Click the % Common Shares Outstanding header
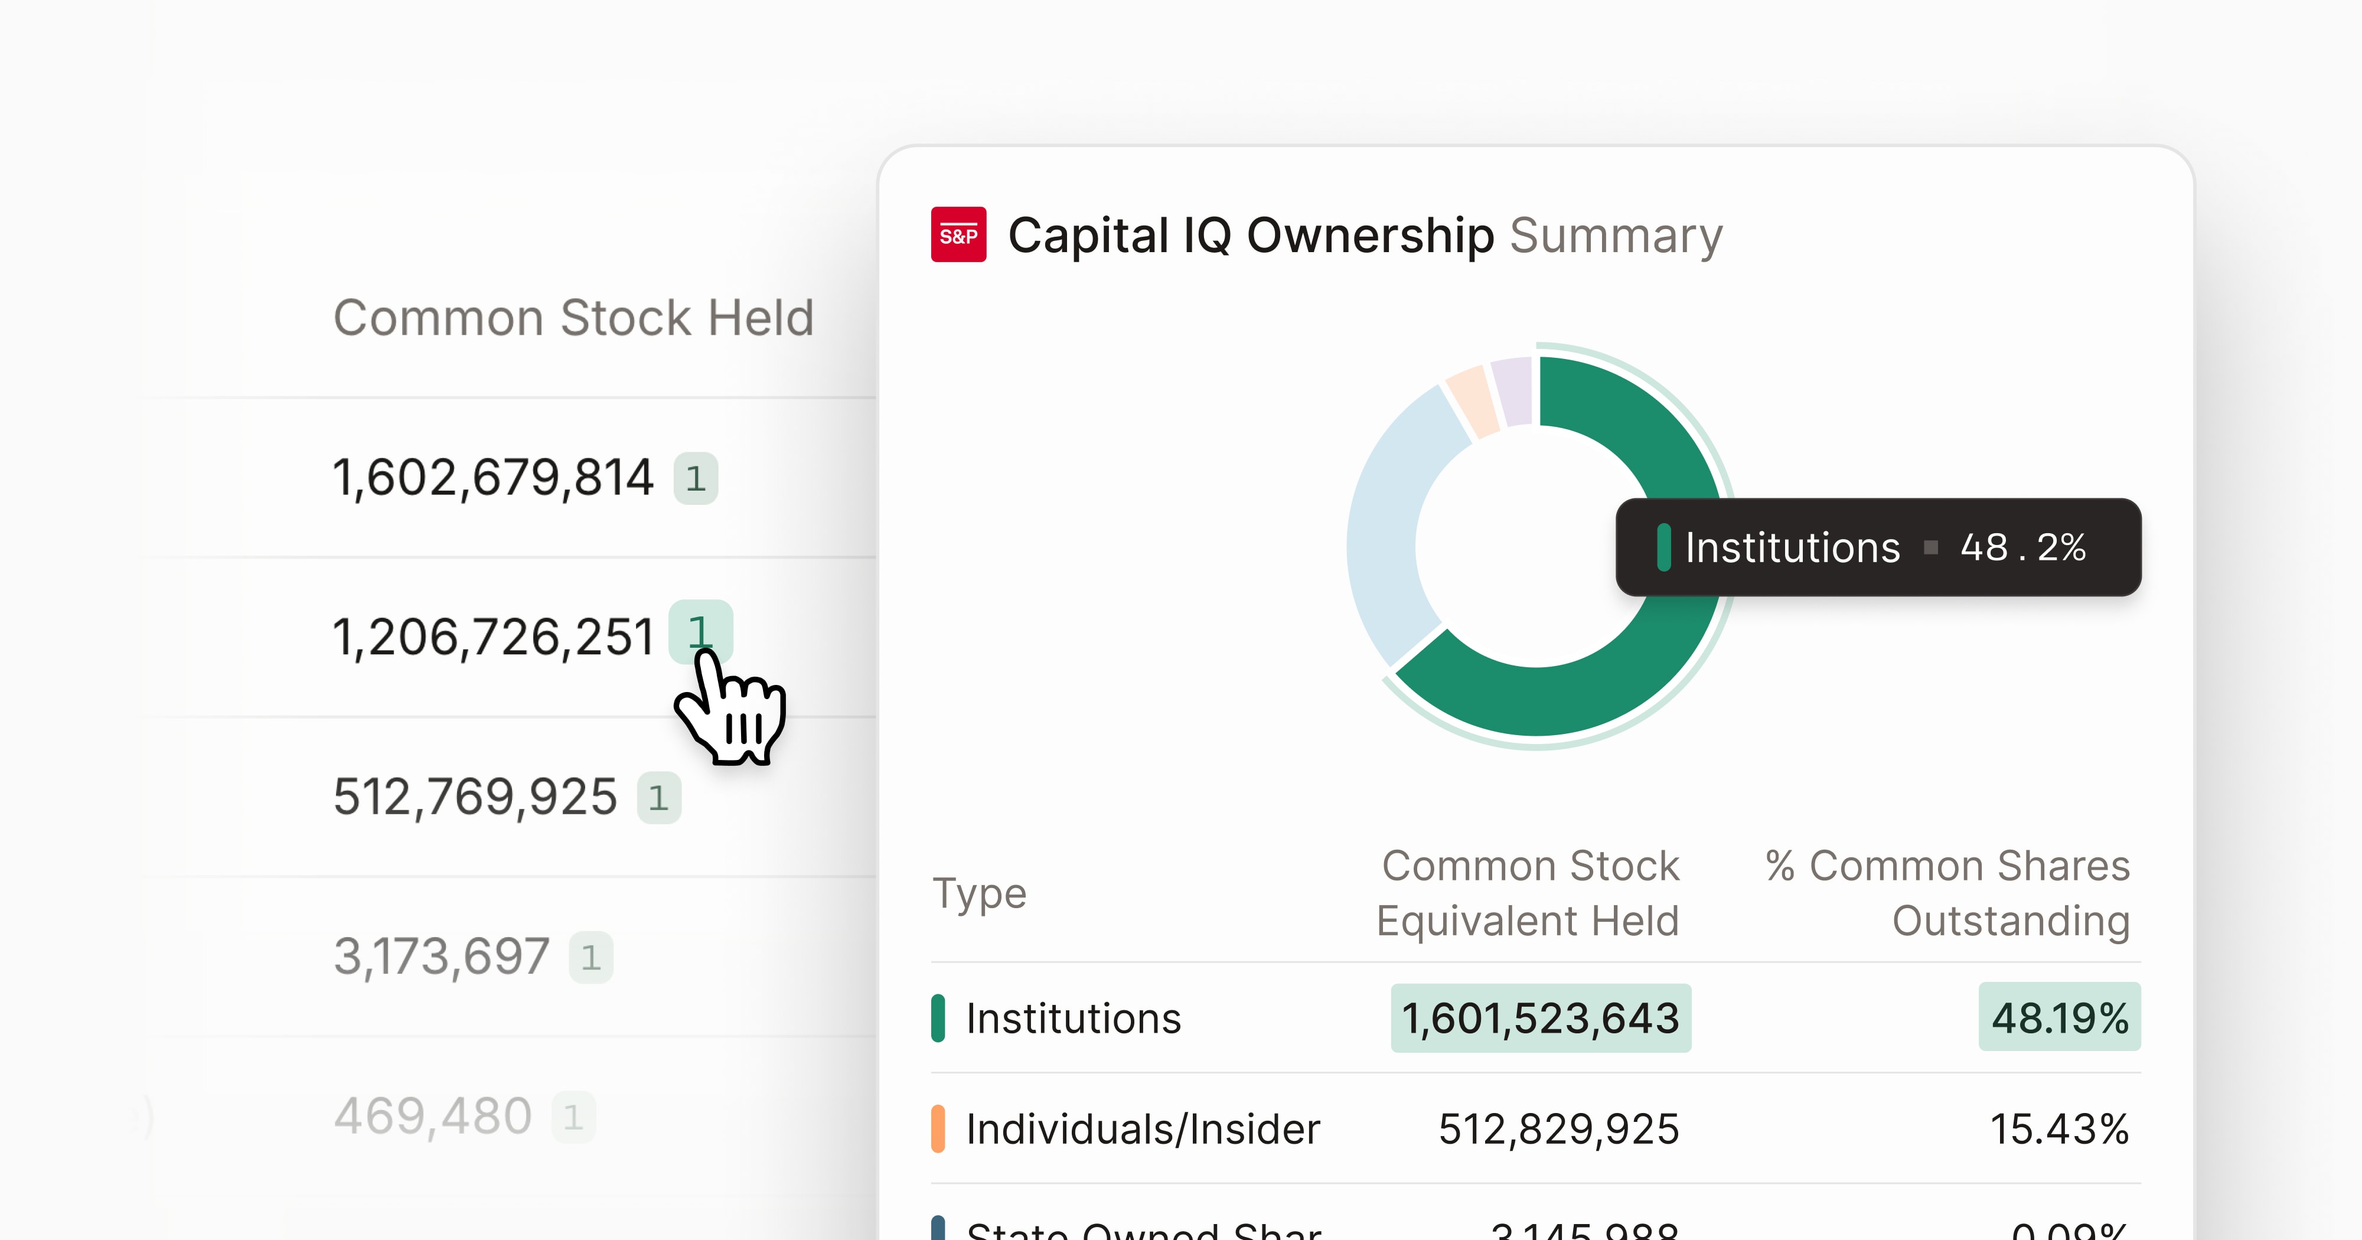Viewport: 2362px width, 1240px height. 1949,893
